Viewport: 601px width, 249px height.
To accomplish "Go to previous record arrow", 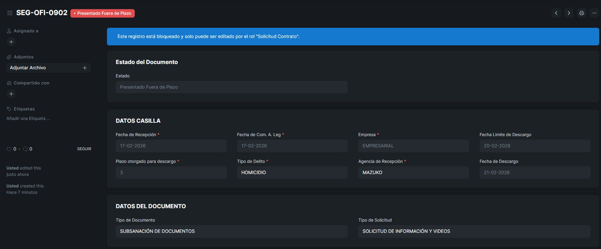I will 556,13.
